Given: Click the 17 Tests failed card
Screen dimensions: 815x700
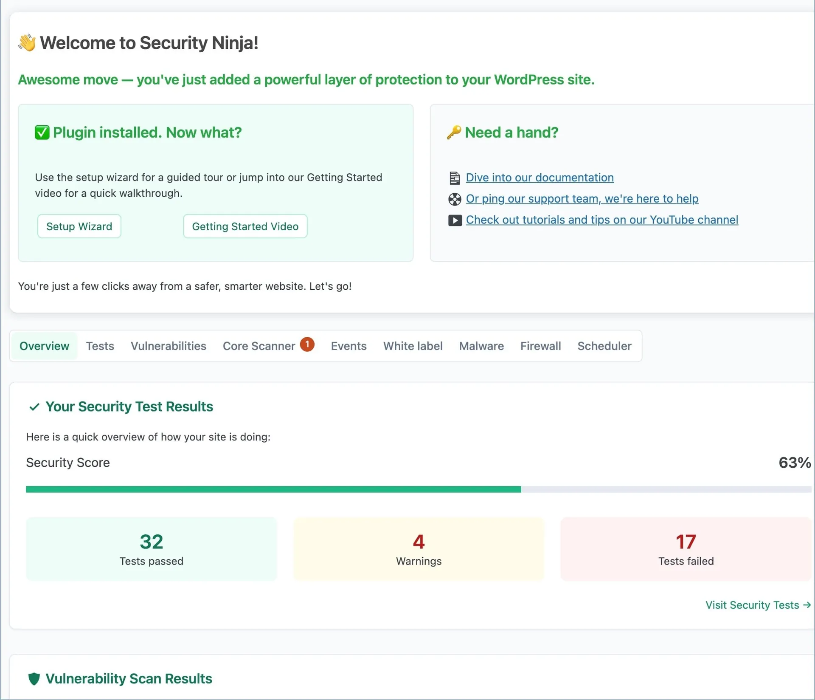Looking at the screenshot, I should pyautogui.click(x=686, y=549).
